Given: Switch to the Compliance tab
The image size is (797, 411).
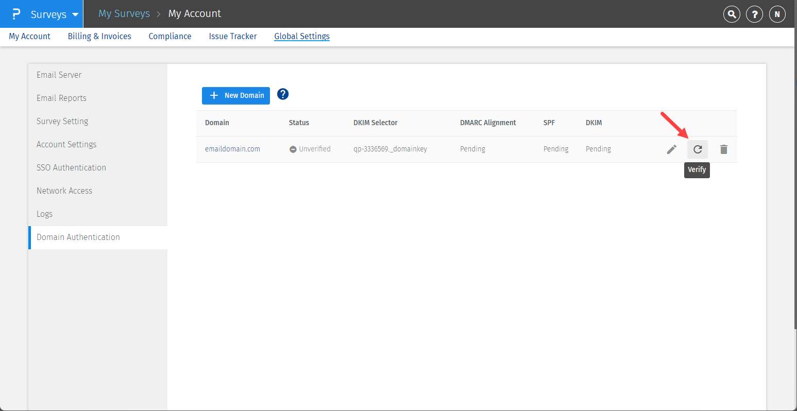Looking at the screenshot, I should click(x=170, y=36).
